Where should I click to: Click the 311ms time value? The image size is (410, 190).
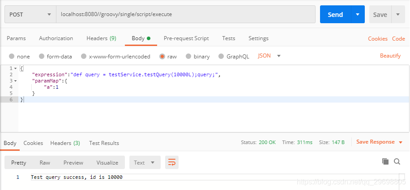click(x=305, y=142)
